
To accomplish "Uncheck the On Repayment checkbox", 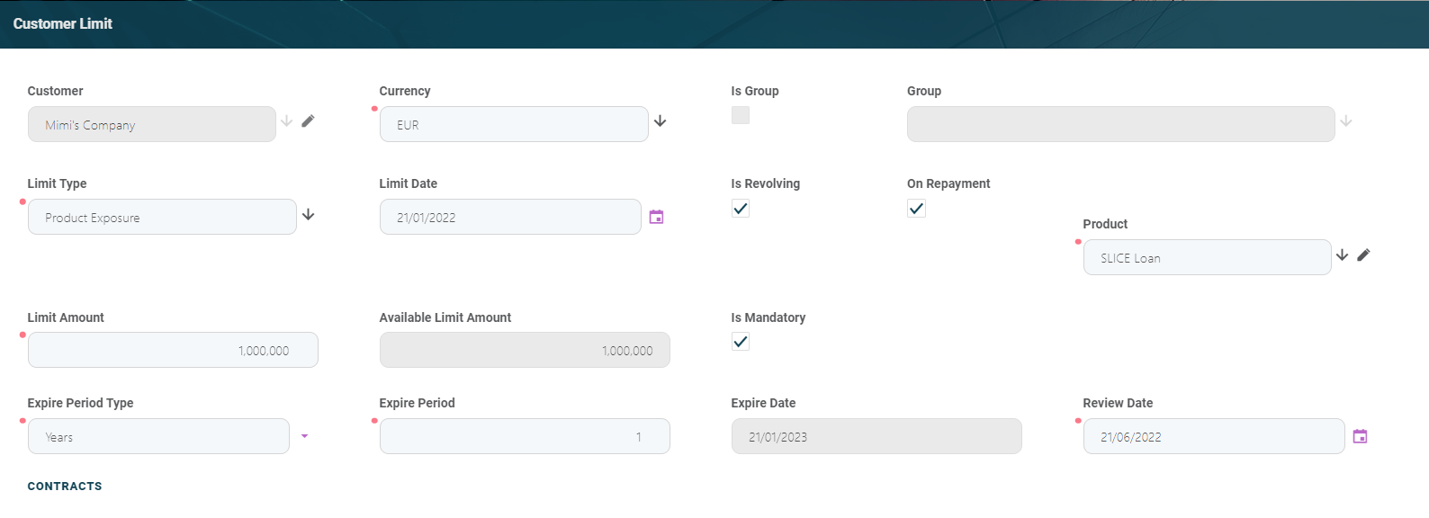I will tap(916, 209).
